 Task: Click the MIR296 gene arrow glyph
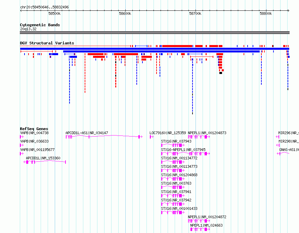(277, 137)
